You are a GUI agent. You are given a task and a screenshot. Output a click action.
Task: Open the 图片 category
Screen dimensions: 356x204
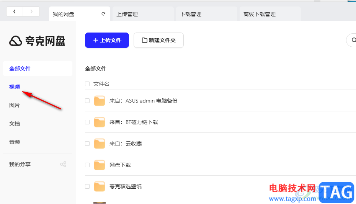[x=15, y=105]
